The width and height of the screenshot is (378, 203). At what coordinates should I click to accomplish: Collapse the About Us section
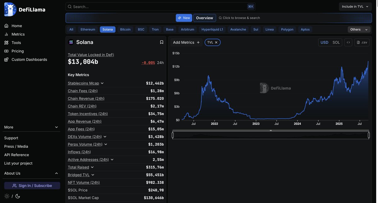[x=32, y=173]
